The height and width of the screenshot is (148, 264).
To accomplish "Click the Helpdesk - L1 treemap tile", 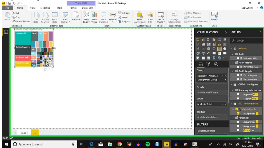I will pos(23,38).
